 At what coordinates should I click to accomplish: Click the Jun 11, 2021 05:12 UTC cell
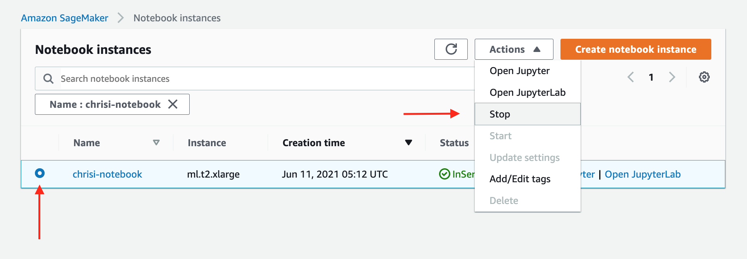click(335, 174)
